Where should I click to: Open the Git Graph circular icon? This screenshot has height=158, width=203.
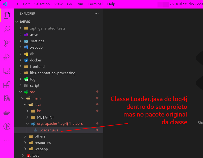click(x=7, y=126)
